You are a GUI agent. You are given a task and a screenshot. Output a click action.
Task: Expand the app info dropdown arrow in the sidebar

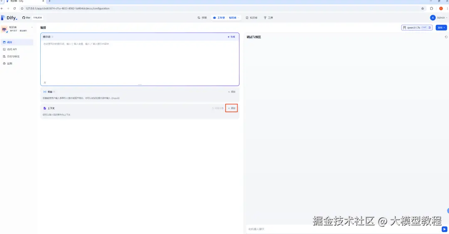pyautogui.click(x=32, y=27)
